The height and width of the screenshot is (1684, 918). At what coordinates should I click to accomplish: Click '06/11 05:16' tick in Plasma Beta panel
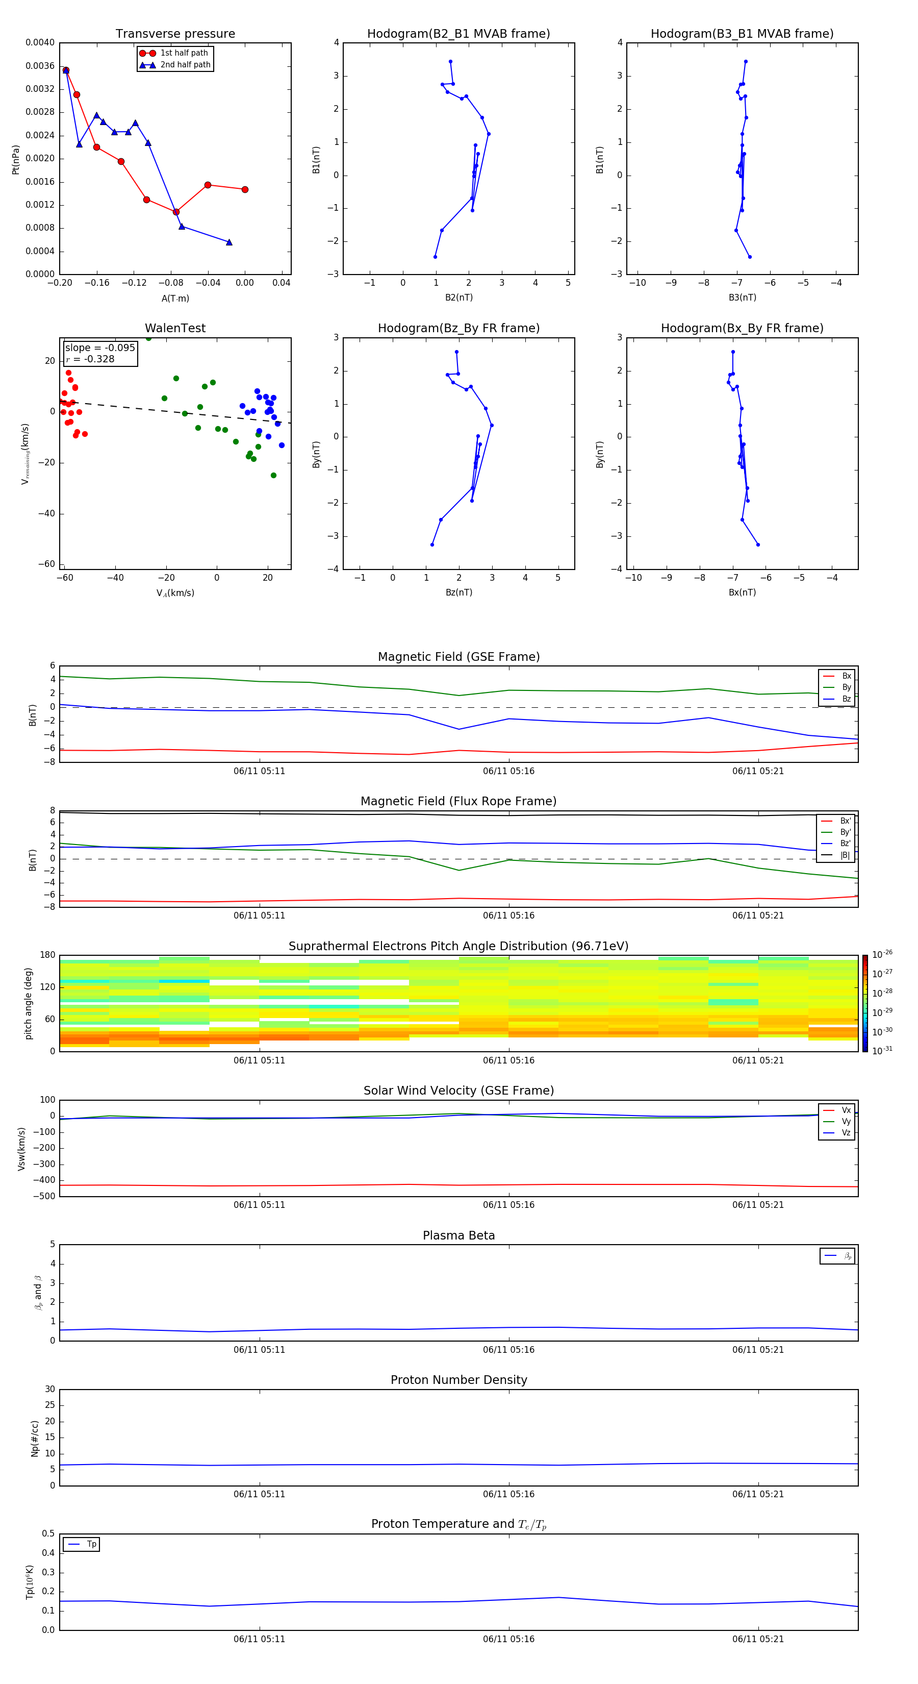click(508, 1350)
